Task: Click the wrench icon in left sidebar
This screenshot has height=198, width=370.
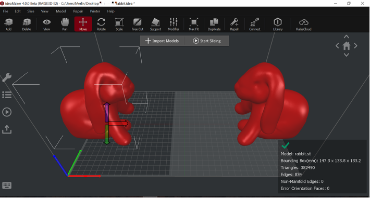Action: tap(7, 77)
